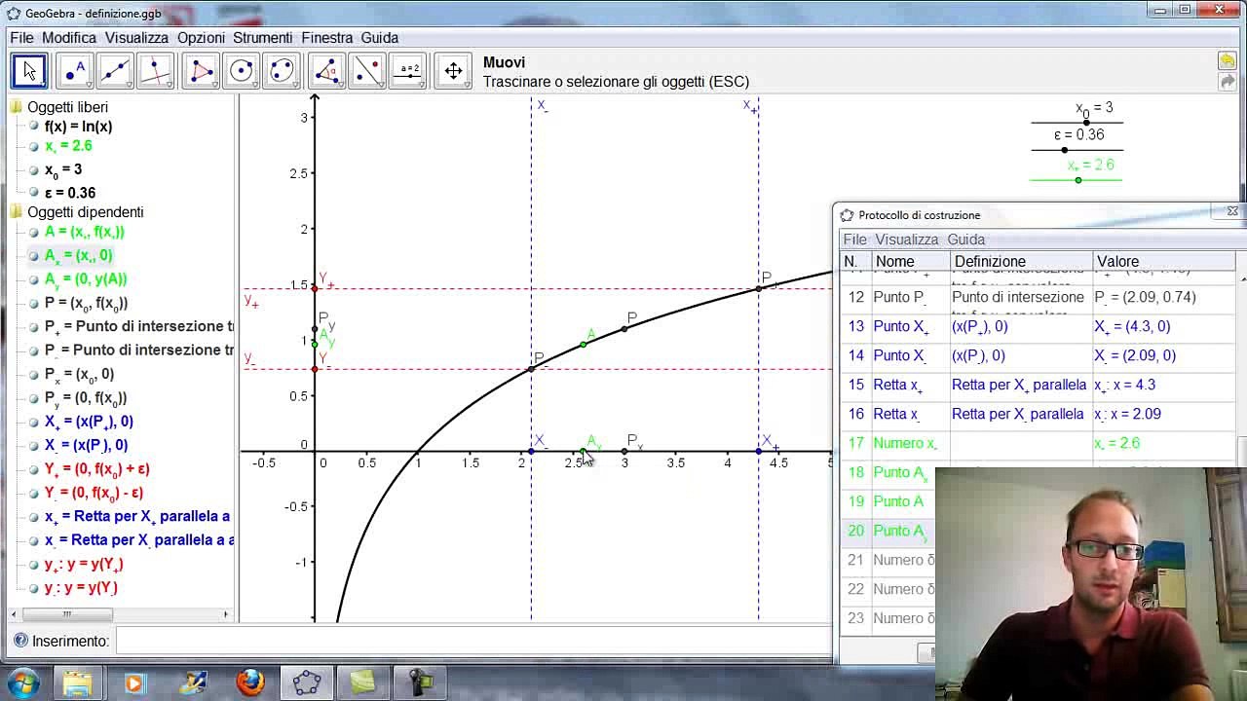Select the Move (arrow) tool

coord(29,71)
